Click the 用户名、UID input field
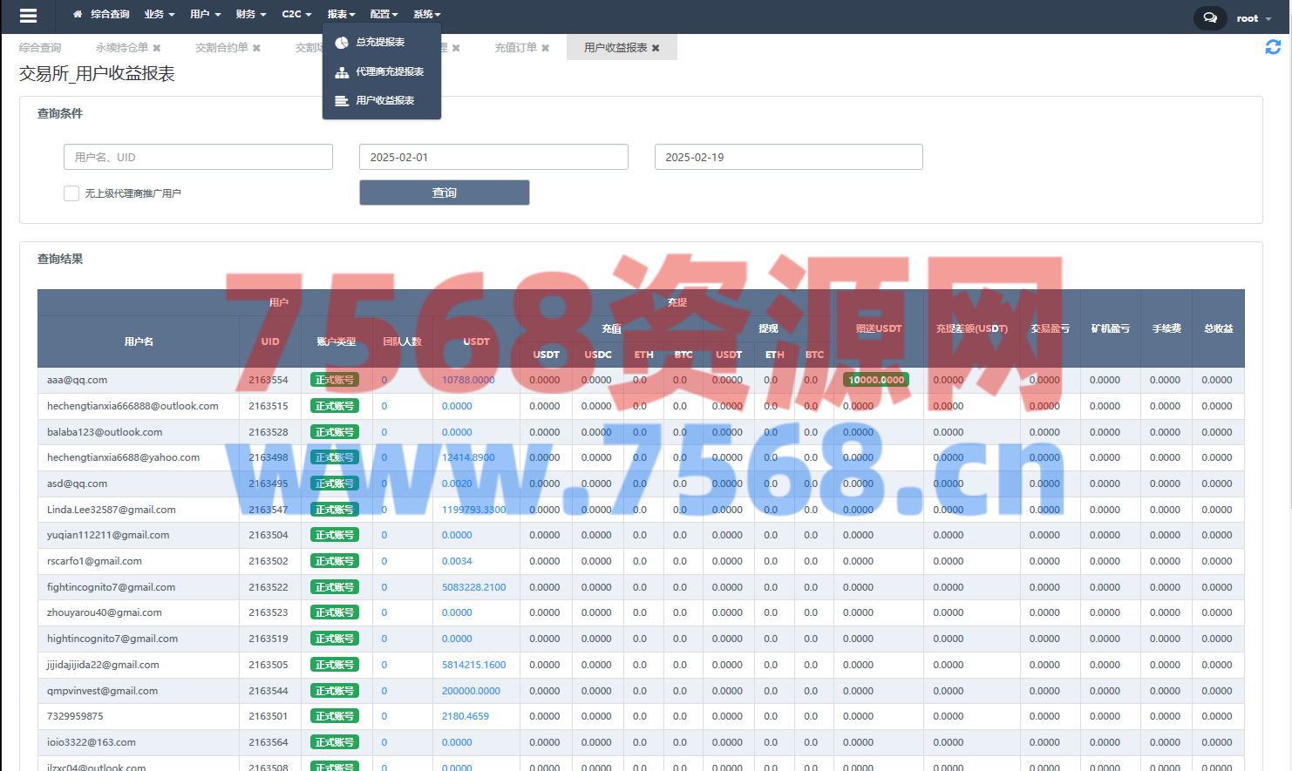The image size is (1292, 771). [x=198, y=157]
